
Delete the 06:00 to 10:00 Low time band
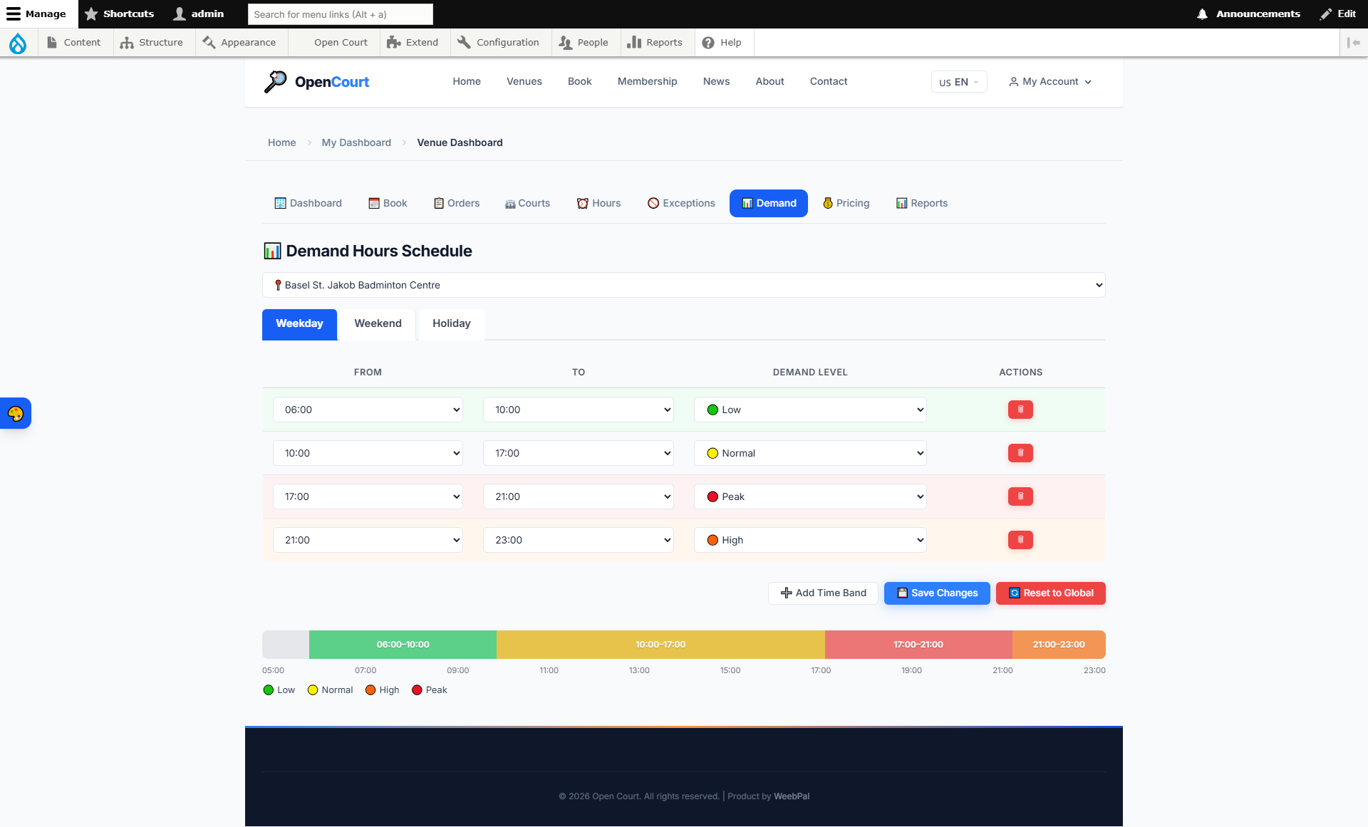click(1020, 410)
